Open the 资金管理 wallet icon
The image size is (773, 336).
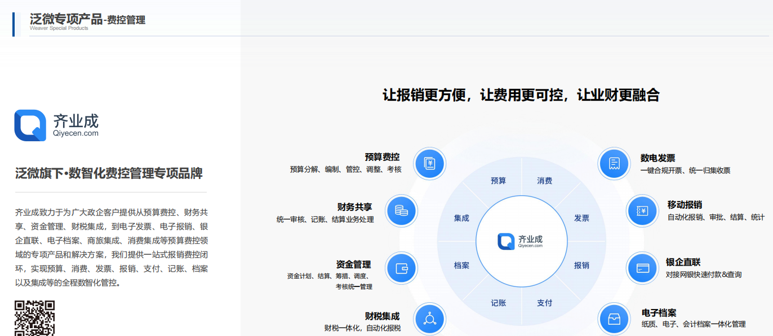coord(401,268)
